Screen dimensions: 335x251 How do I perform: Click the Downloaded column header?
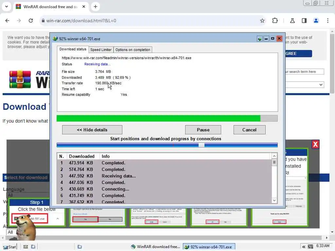(83, 156)
